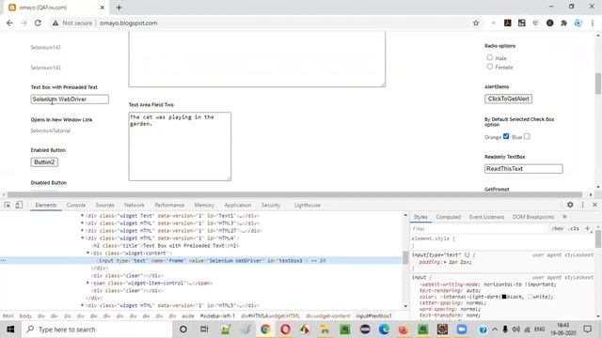Open the Event Listeners tab
The height and width of the screenshot is (338, 602).
(x=486, y=217)
